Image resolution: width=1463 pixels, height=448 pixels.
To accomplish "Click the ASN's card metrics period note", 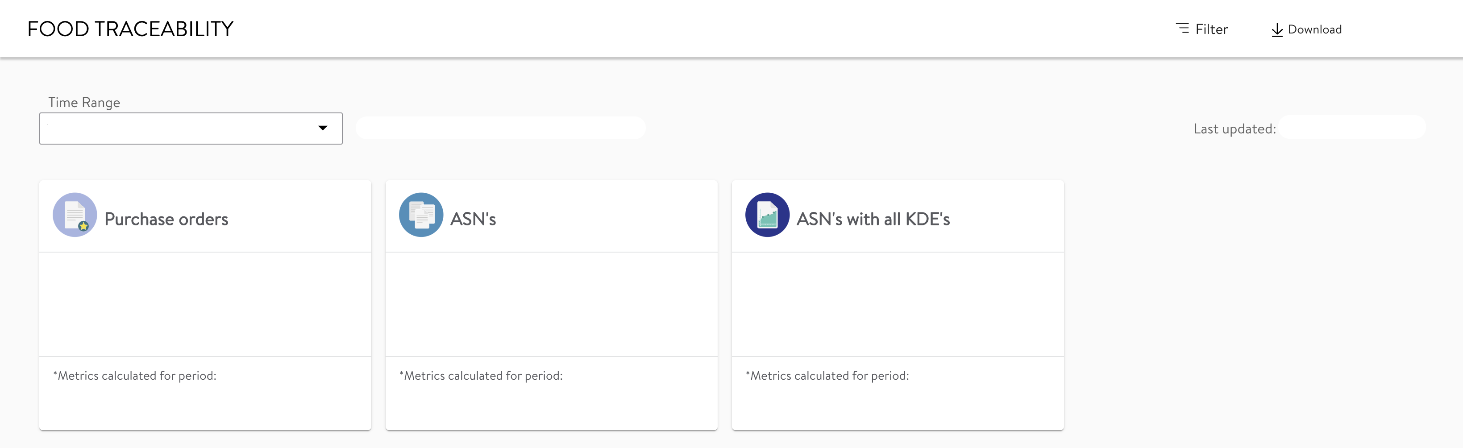I will point(481,376).
